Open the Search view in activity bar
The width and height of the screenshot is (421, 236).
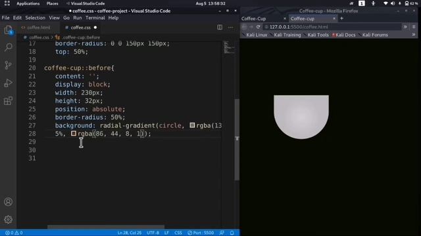pyautogui.click(x=9, y=47)
